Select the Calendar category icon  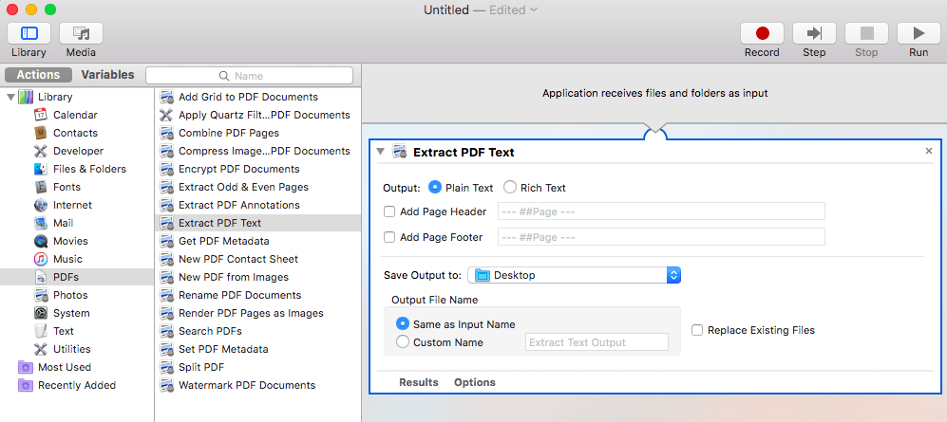[41, 115]
